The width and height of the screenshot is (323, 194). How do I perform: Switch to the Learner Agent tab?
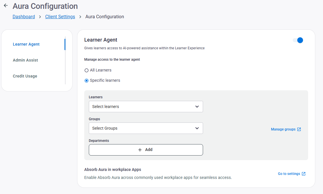[26, 44]
